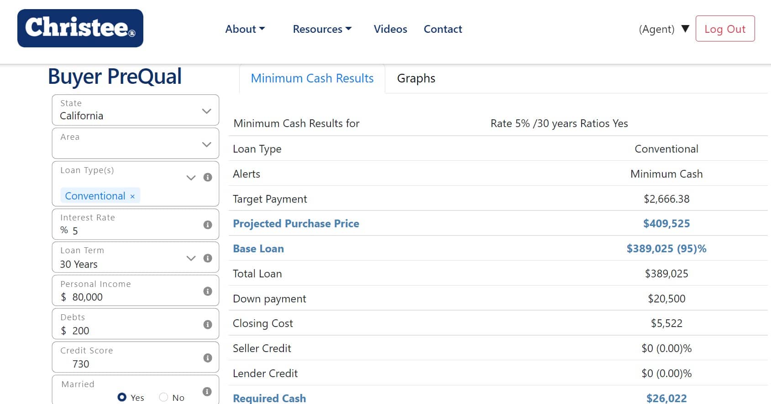This screenshot has height=404, width=771.
Task: Click info icon beside Loan Type(s)
Action: coord(208,177)
